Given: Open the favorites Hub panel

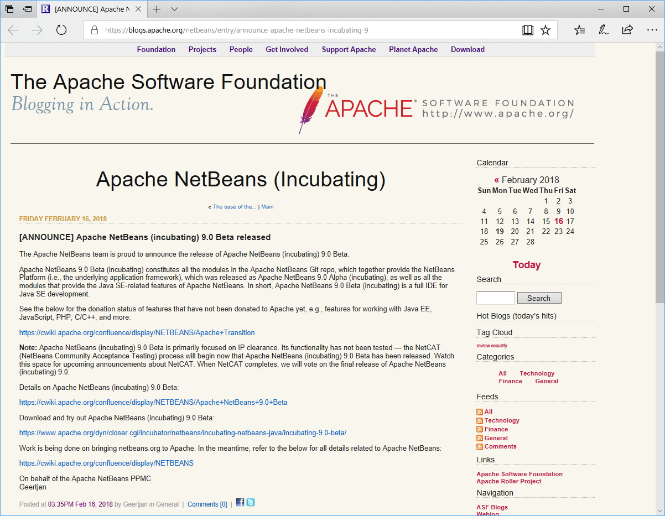Looking at the screenshot, I should pos(579,30).
